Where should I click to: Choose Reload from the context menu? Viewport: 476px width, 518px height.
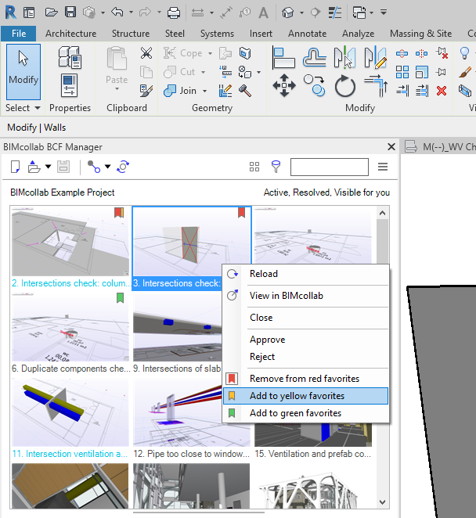tap(306, 274)
